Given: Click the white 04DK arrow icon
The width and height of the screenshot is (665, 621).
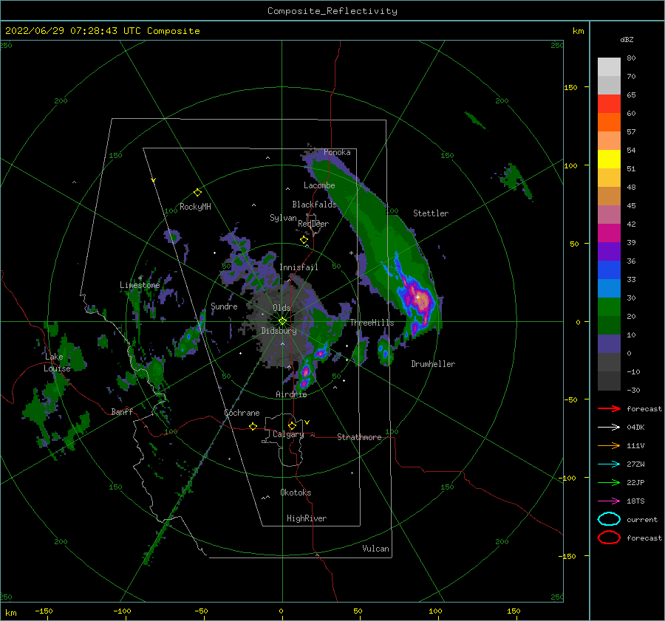Looking at the screenshot, I should click(x=609, y=428).
